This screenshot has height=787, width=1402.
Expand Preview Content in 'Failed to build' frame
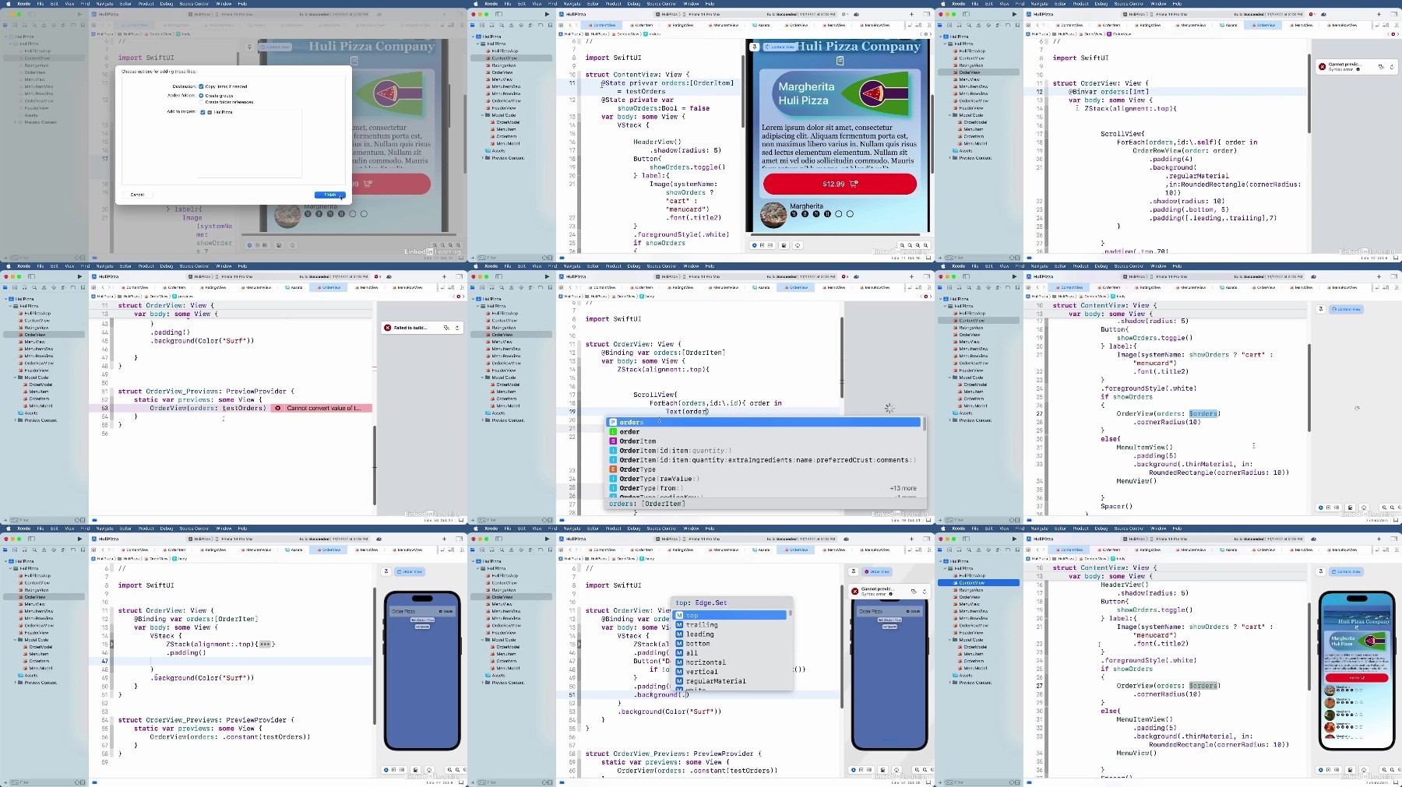tap(16, 420)
